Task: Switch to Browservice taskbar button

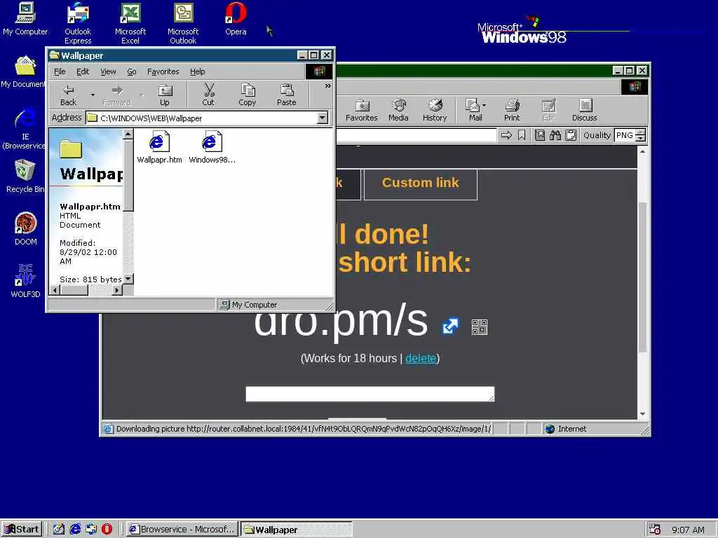Action: pos(182,530)
